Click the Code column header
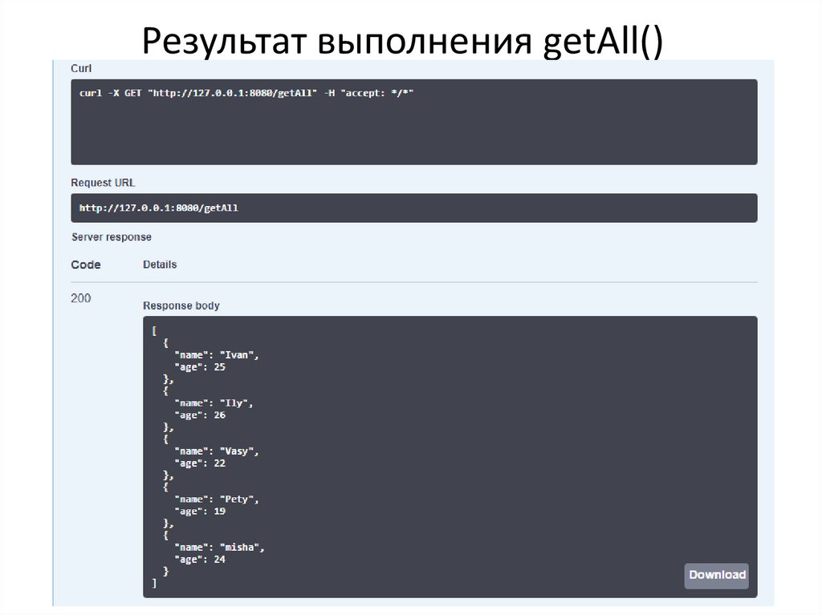 pyautogui.click(x=86, y=265)
